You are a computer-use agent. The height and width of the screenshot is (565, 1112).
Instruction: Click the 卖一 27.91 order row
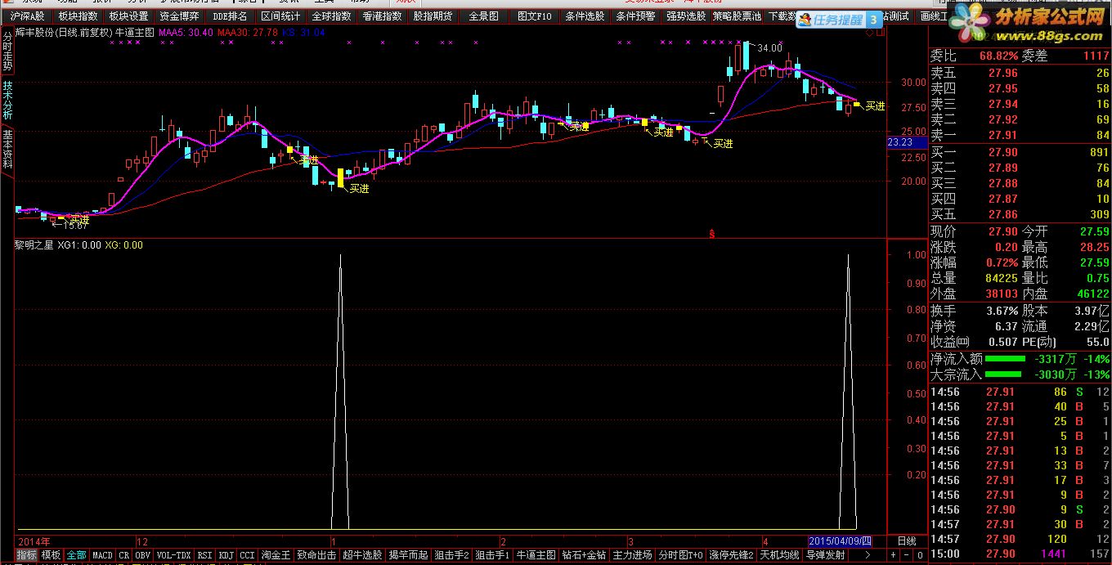[x=1020, y=135]
